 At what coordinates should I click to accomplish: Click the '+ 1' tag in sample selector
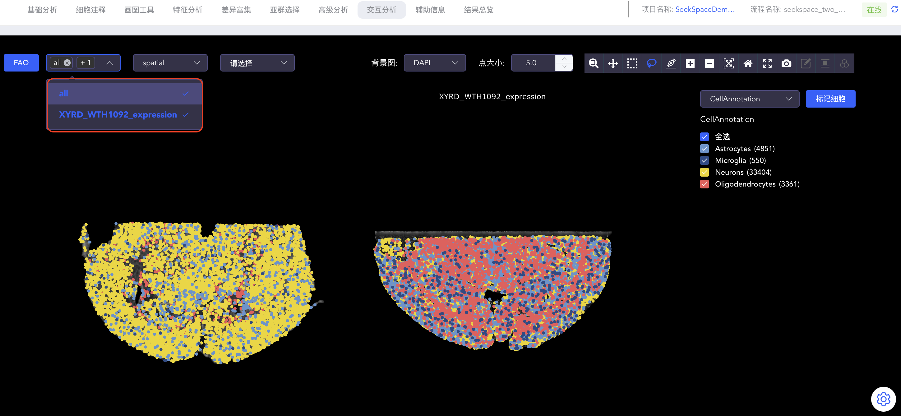[86, 62]
